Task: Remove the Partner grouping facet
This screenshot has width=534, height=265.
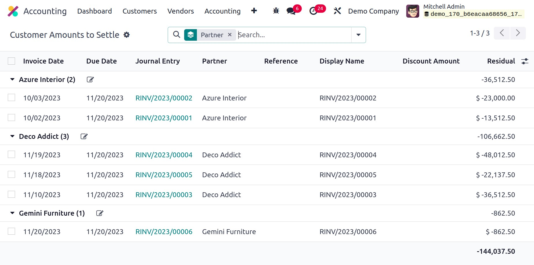Action: coord(230,35)
